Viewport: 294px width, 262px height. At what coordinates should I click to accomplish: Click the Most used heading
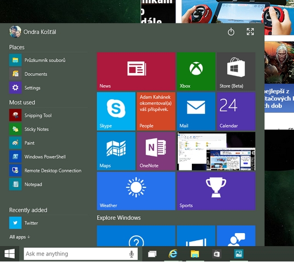tap(22, 102)
